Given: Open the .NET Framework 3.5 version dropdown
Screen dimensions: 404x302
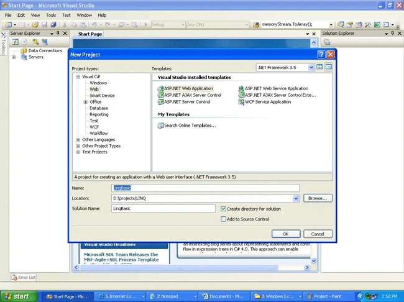Looking at the screenshot, I should click(311, 68).
